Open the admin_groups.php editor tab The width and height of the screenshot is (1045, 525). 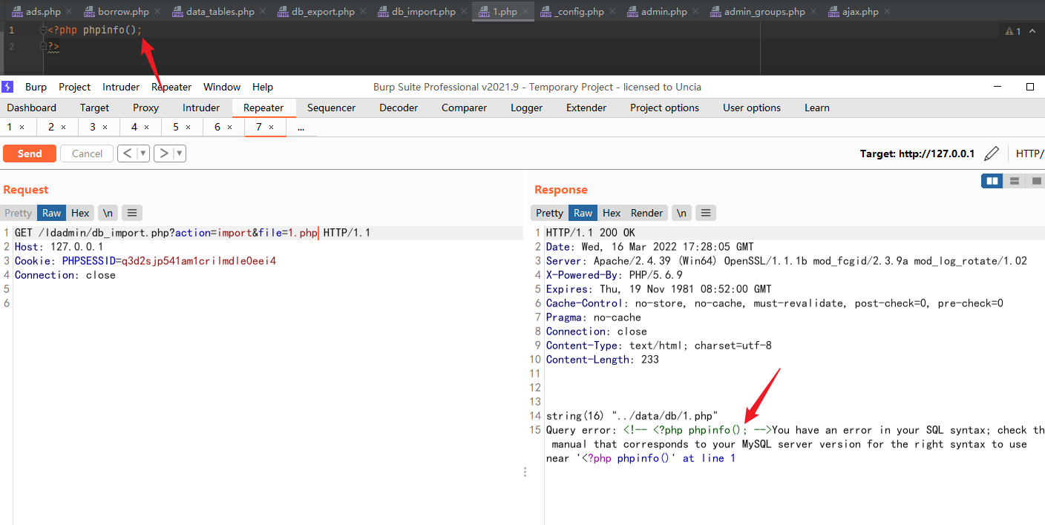coord(764,12)
